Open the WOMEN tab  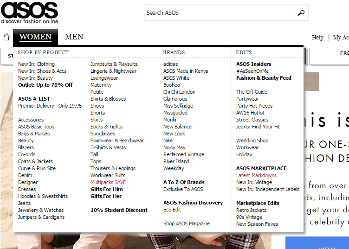pos(35,37)
